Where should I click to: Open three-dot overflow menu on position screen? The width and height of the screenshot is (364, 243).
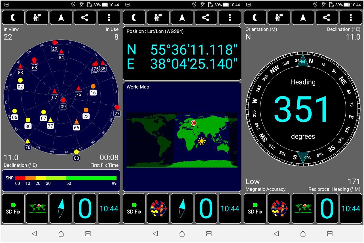pyautogui.click(x=230, y=18)
